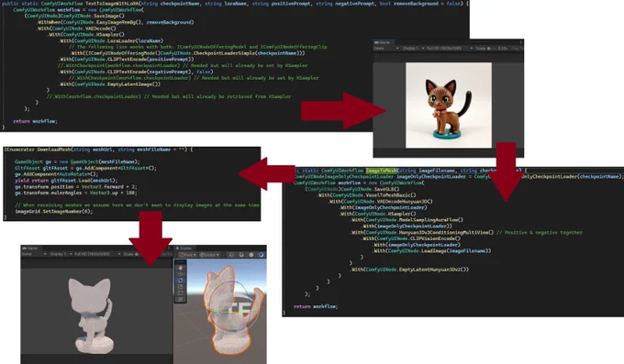
Task: Click the LoadImage(imageFilename) line
Action: (x=432, y=250)
